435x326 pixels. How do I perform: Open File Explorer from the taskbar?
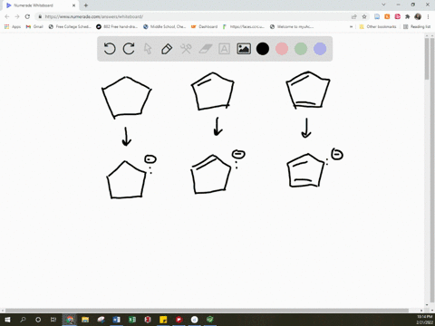(x=85, y=320)
